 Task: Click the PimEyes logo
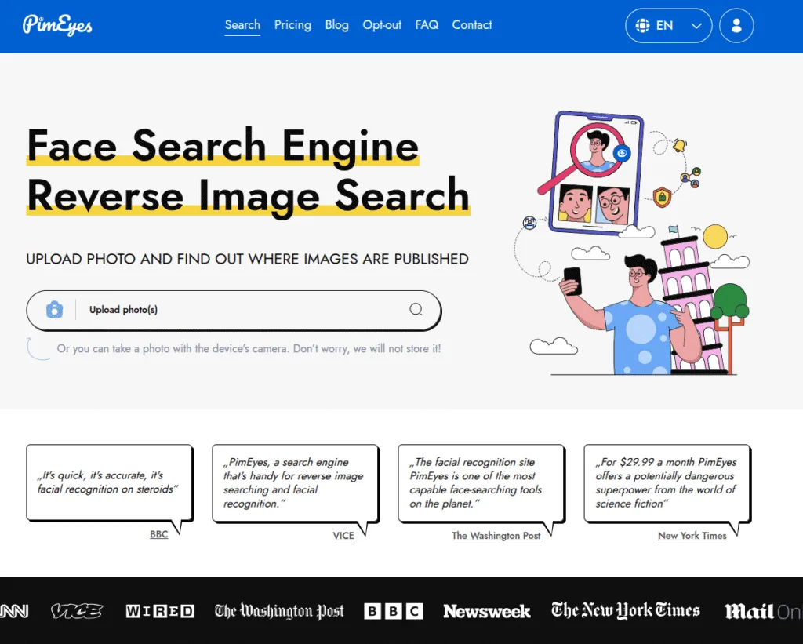[x=57, y=25]
